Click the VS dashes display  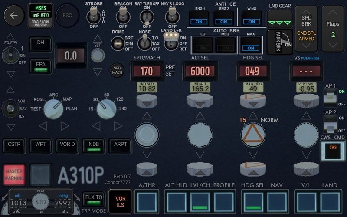(306, 71)
